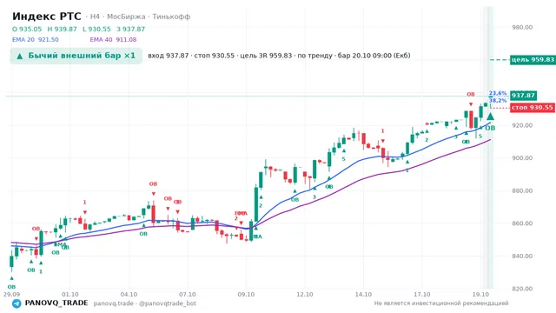Click the 14.10 date axis label

click(363, 295)
